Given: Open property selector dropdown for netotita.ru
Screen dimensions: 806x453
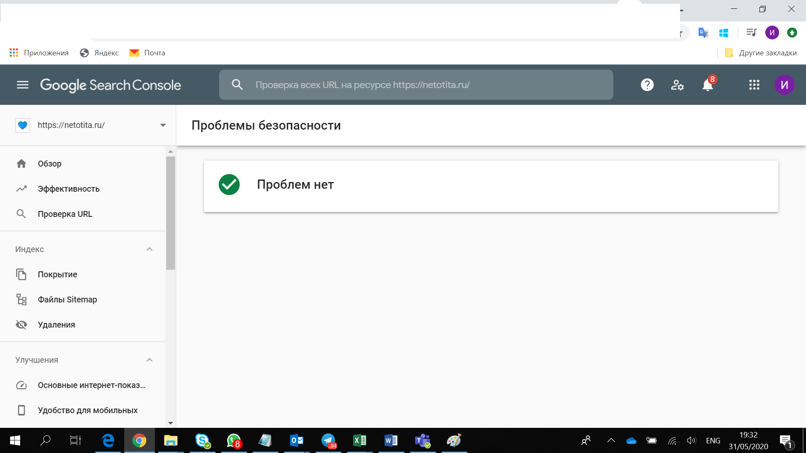Looking at the screenshot, I should [x=163, y=125].
